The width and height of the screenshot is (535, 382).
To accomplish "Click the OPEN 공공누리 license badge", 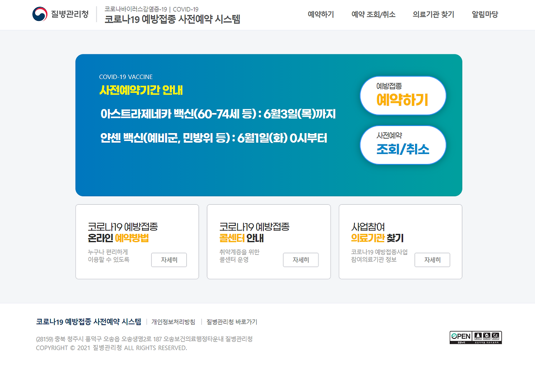I will [476, 338].
